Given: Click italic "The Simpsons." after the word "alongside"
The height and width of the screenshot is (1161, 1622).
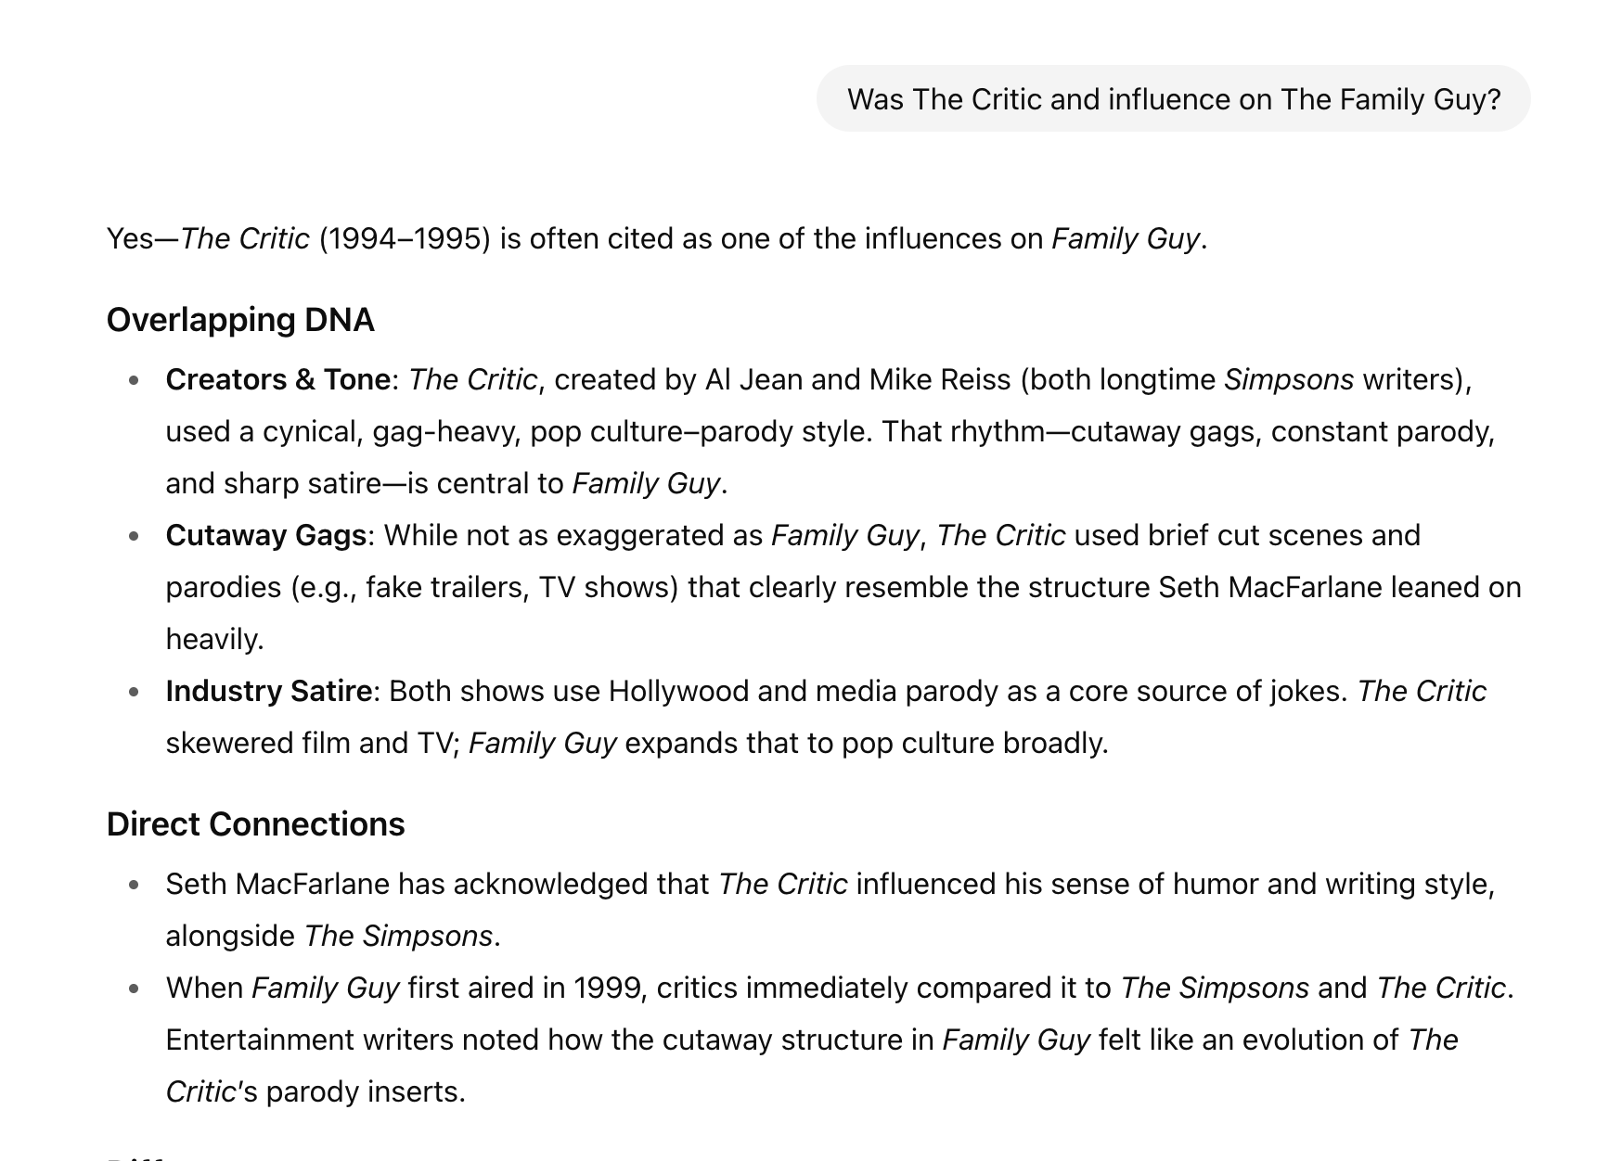Looking at the screenshot, I should pos(403,936).
